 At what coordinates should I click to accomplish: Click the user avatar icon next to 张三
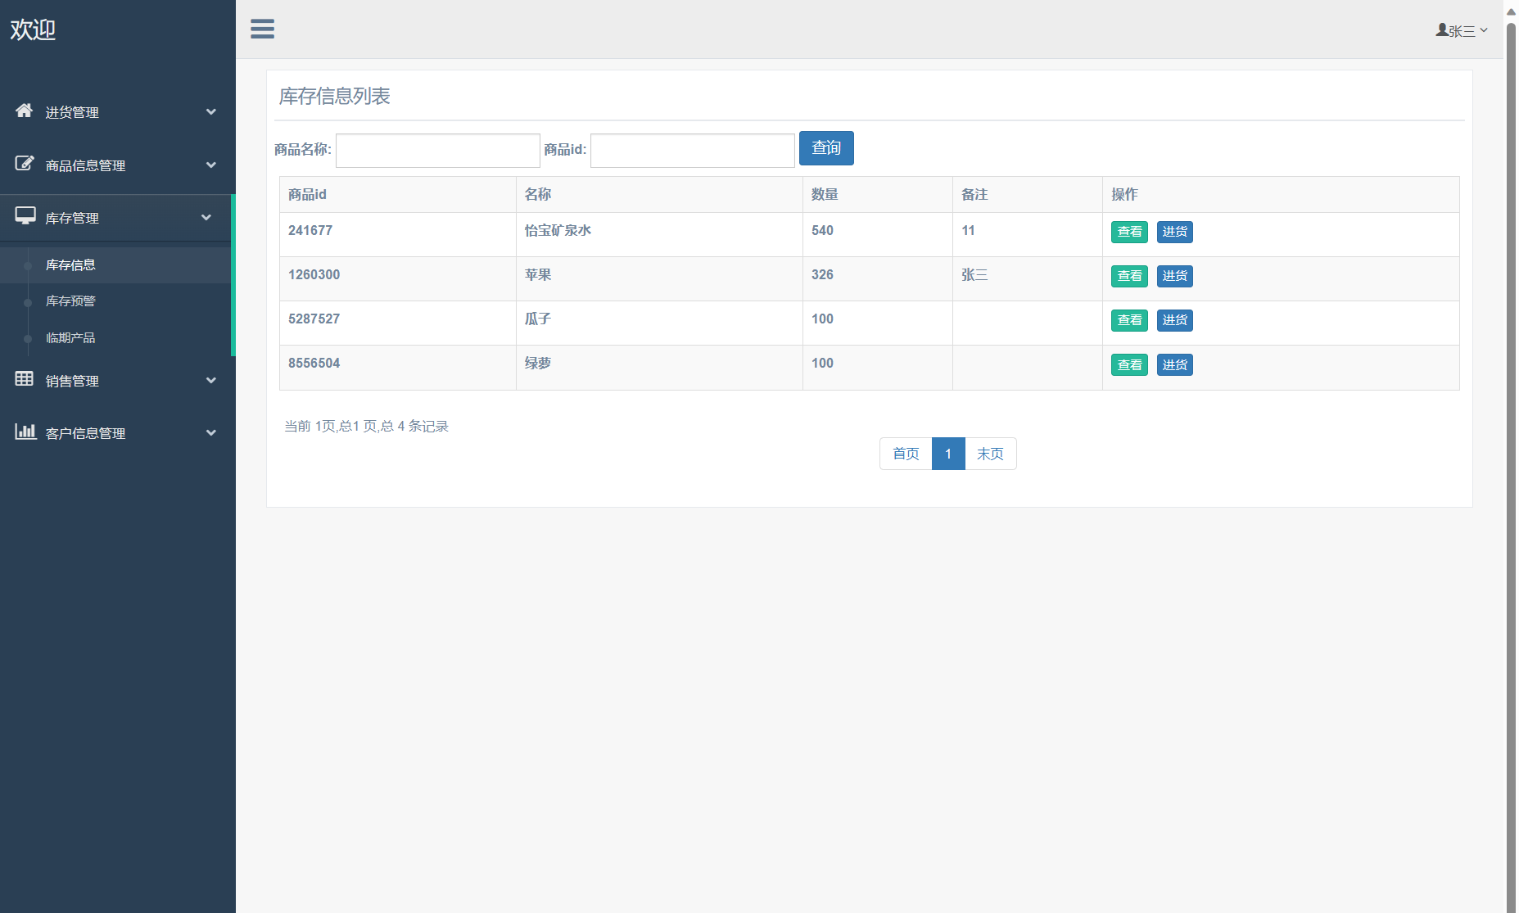(x=1441, y=30)
